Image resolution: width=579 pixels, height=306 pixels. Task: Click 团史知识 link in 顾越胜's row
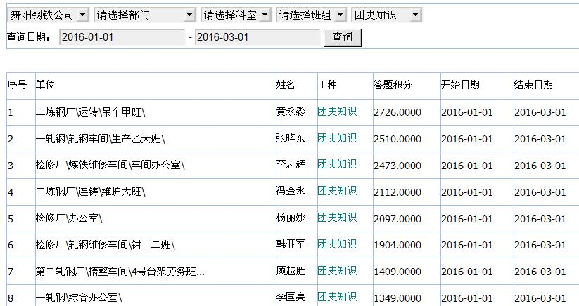(x=337, y=271)
